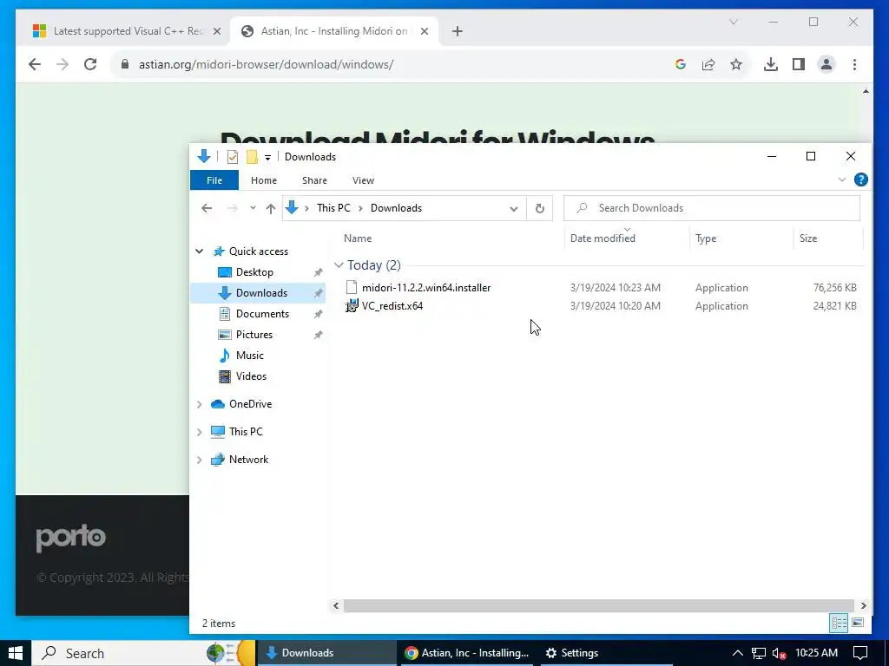
Task: Click This PC in the breadcrumb
Action: (x=333, y=208)
